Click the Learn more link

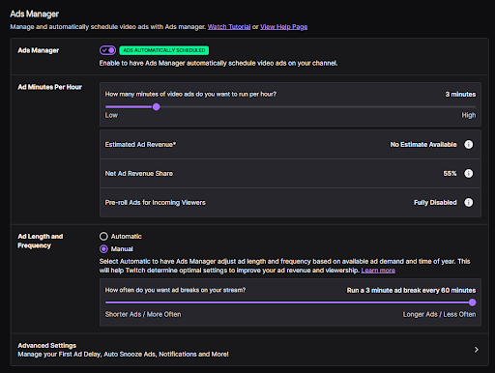(378, 271)
